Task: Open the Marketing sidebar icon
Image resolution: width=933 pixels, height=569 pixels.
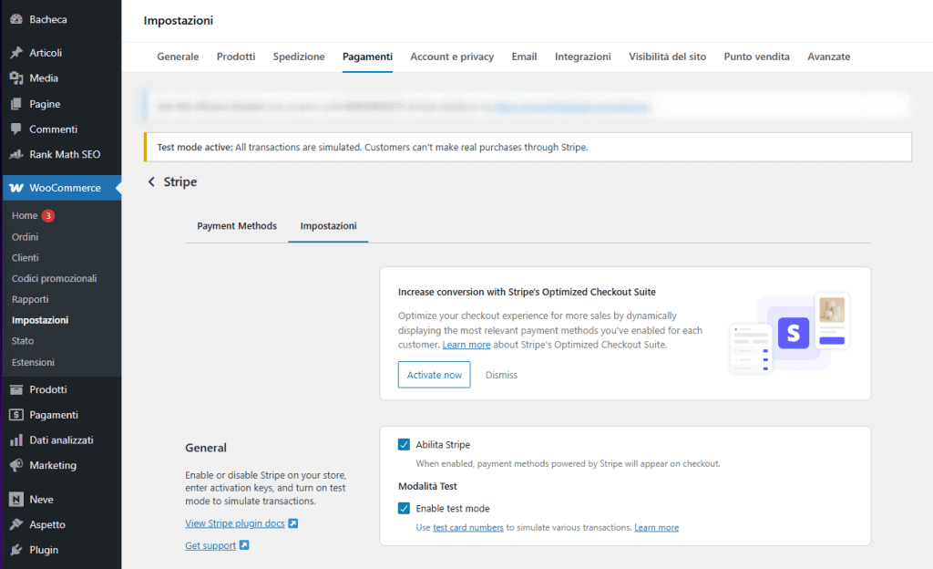Action: click(x=14, y=465)
